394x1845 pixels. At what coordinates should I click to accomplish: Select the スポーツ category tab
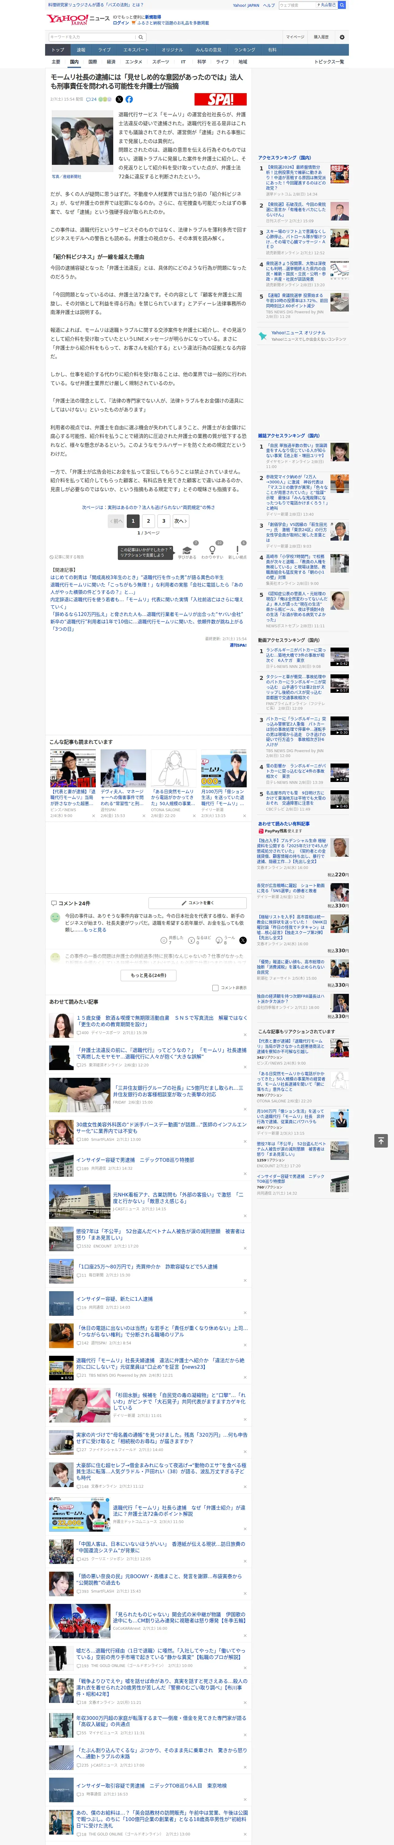pos(161,61)
